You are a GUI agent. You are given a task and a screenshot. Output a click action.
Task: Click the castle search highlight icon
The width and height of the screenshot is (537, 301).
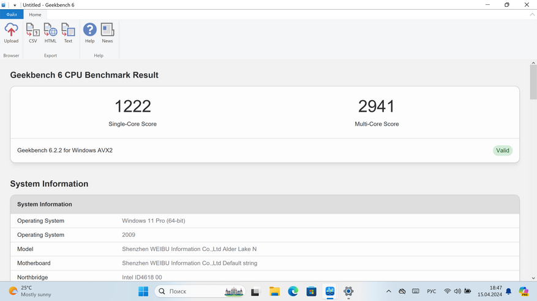pos(233,291)
